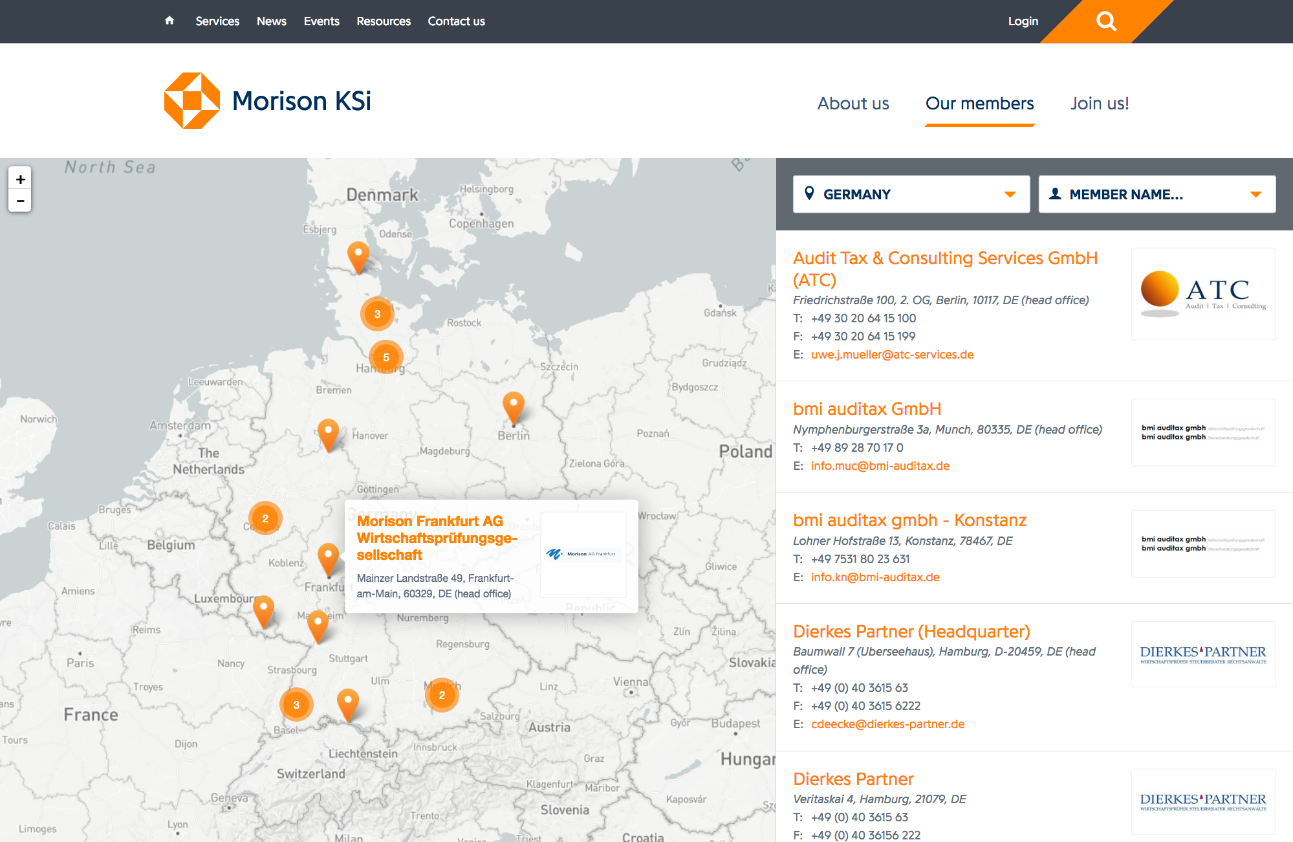Click phone '+49 89 28 70 17 0'
The image size is (1293, 842).
click(x=857, y=448)
